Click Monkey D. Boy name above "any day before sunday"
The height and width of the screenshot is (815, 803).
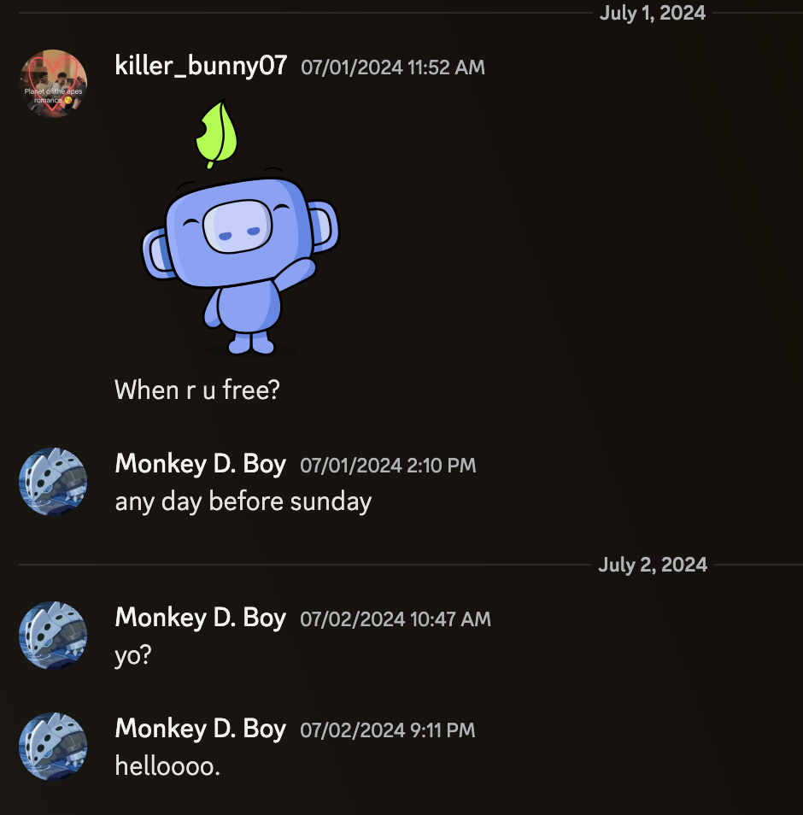click(x=200, y=464)
